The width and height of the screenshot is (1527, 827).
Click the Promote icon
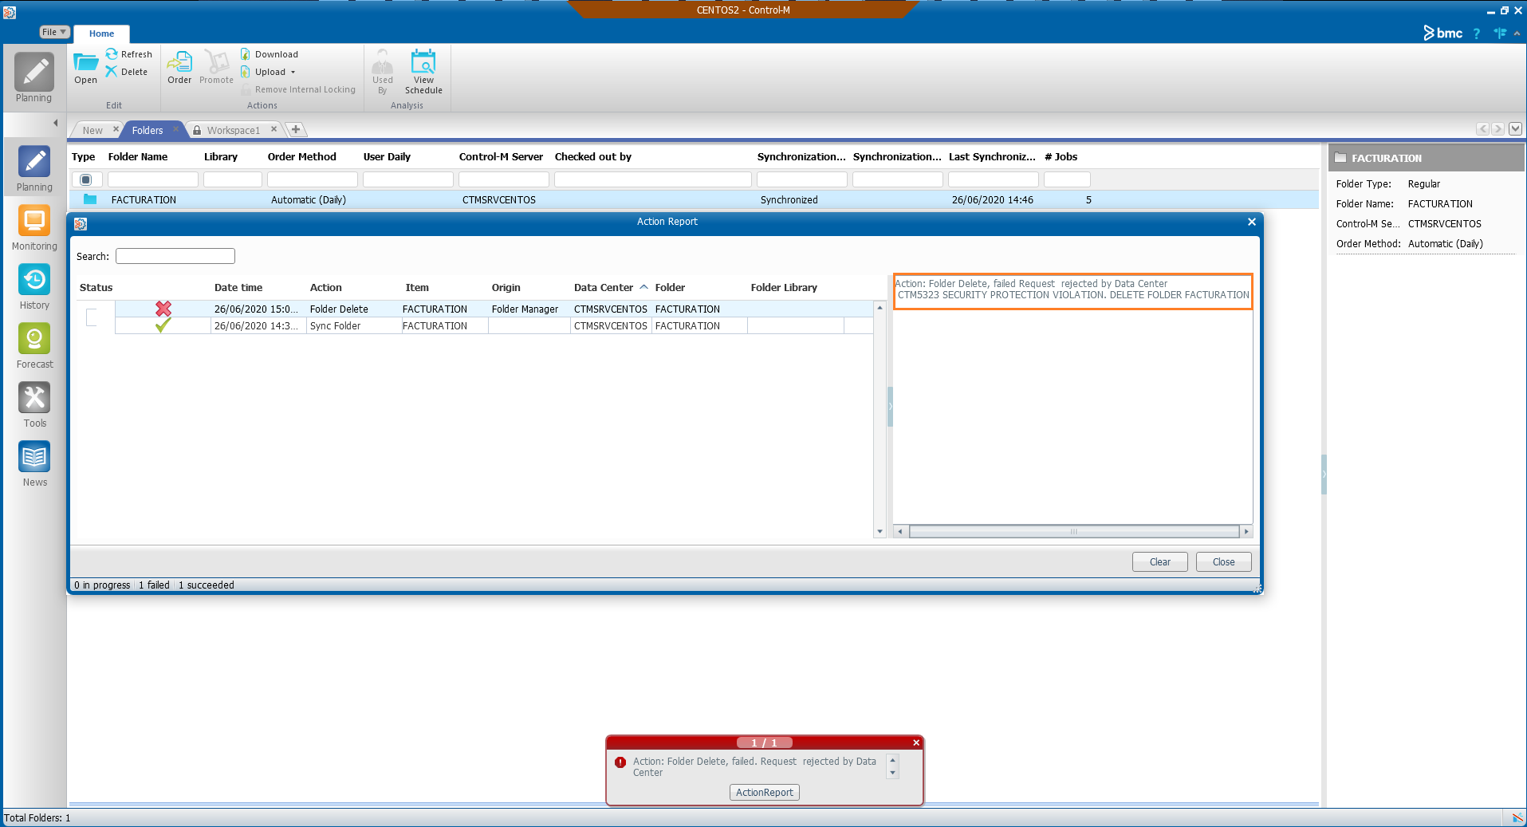(x=216, y=69)
